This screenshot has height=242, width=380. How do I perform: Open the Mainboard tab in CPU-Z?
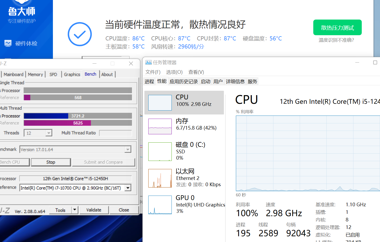tap(14, 74)
